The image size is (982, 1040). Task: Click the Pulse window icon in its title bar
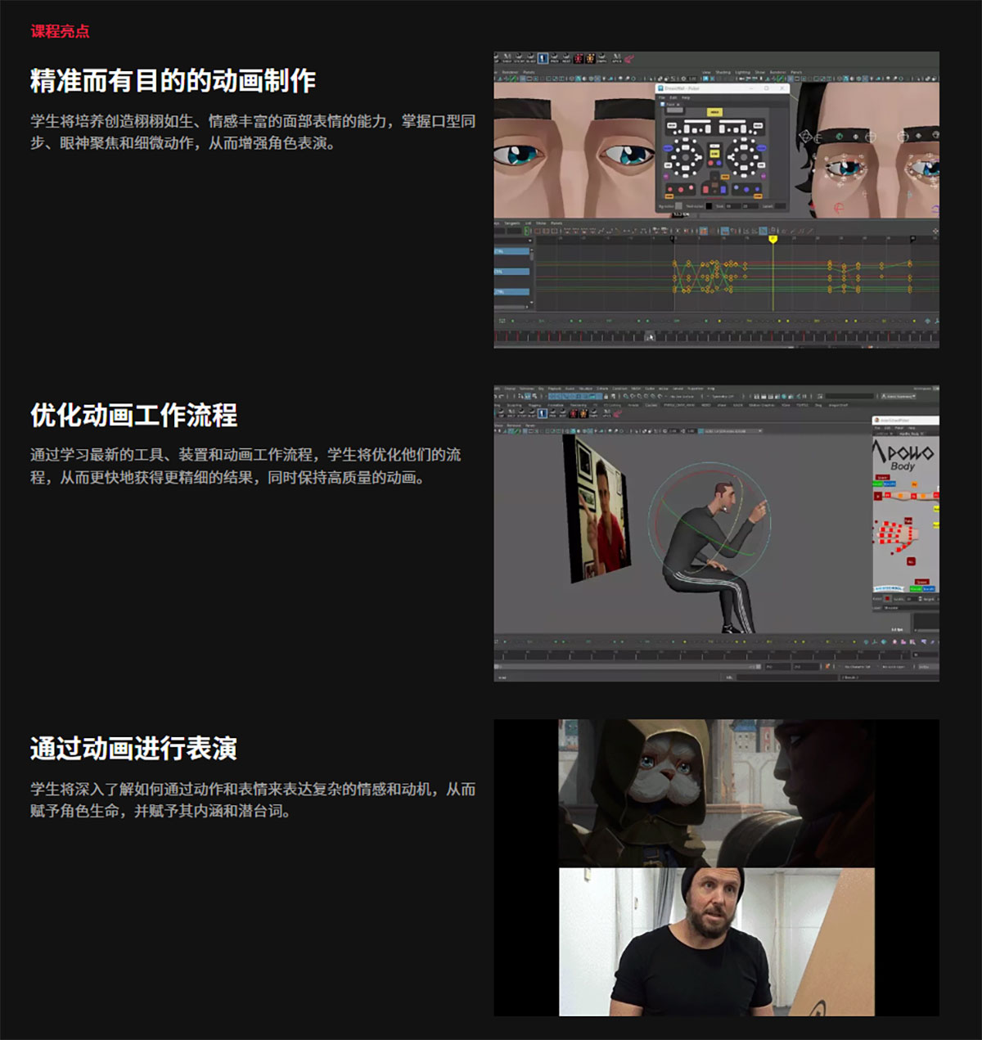[x=661, y=88]
